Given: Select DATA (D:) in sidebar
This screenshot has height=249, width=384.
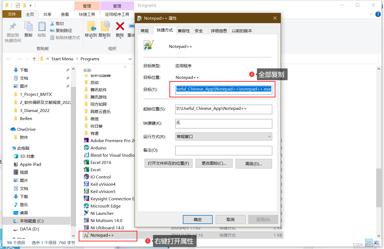Looking at the screenshot, I should [x=29, y=229].
